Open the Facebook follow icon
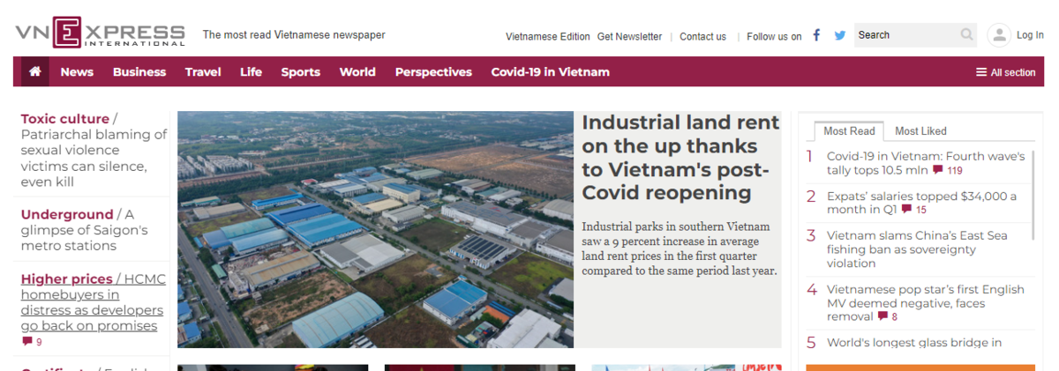The width and height of the screenshot is (1059, 371). tap(816, 35)
